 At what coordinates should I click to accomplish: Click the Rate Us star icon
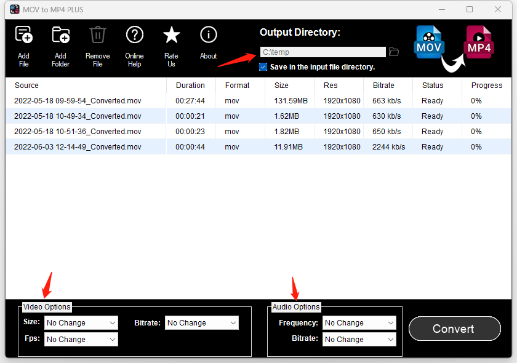[171, 35]
